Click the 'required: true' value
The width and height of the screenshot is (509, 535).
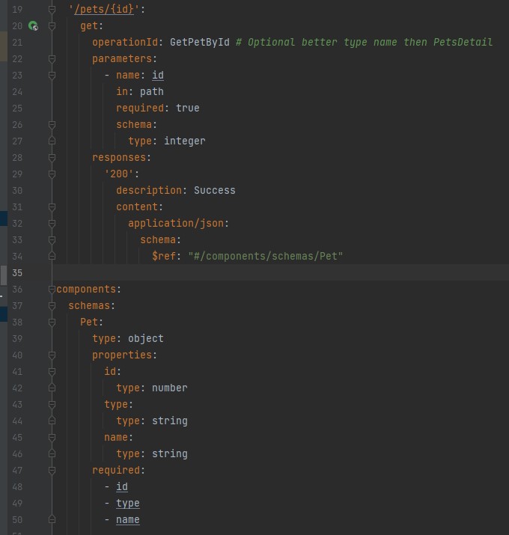pos(187,108)
